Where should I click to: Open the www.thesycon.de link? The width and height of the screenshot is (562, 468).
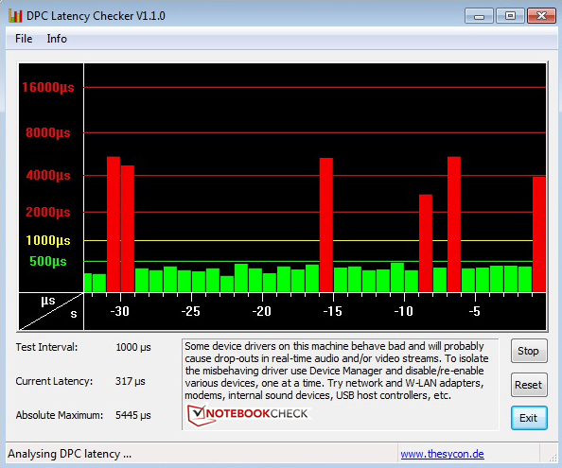(442, 454)
